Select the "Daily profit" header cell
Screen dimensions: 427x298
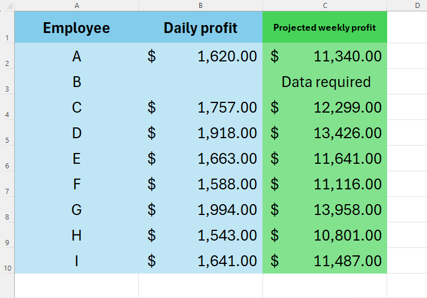pos(200,27)
